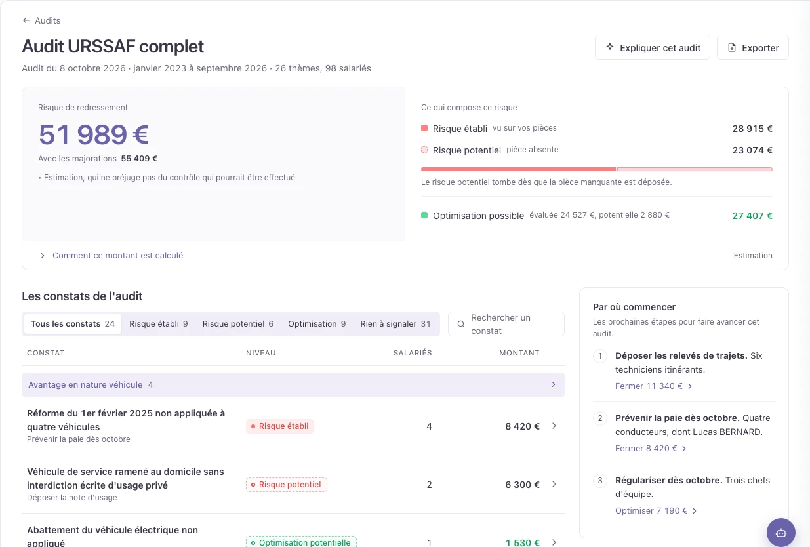Switch to the Risque établi tab
810x547 pixels.
tap(159, 324)
